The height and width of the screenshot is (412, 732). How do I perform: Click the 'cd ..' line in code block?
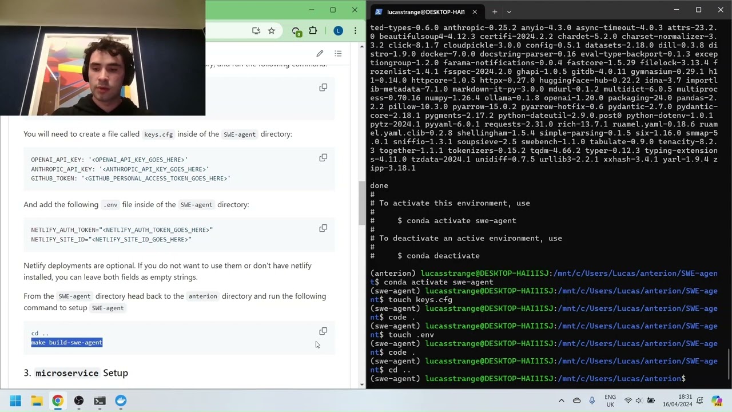40,333
